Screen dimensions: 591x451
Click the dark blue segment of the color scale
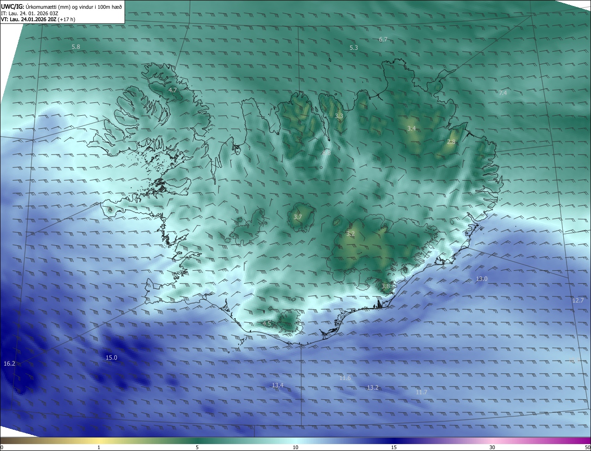tap(394, 440)
